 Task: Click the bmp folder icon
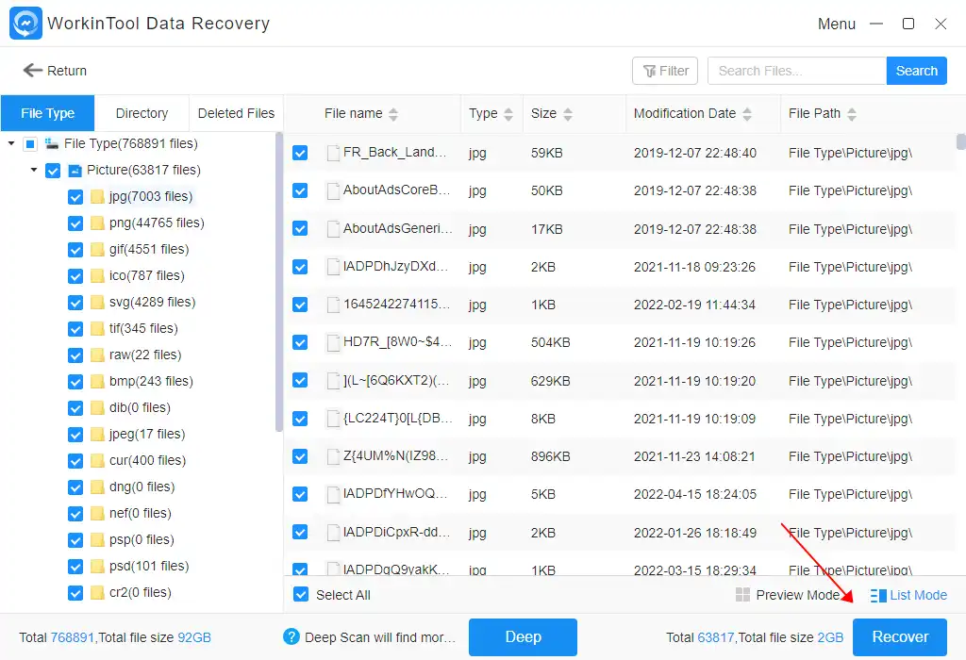pyautogui.click(x=97, y=382)
